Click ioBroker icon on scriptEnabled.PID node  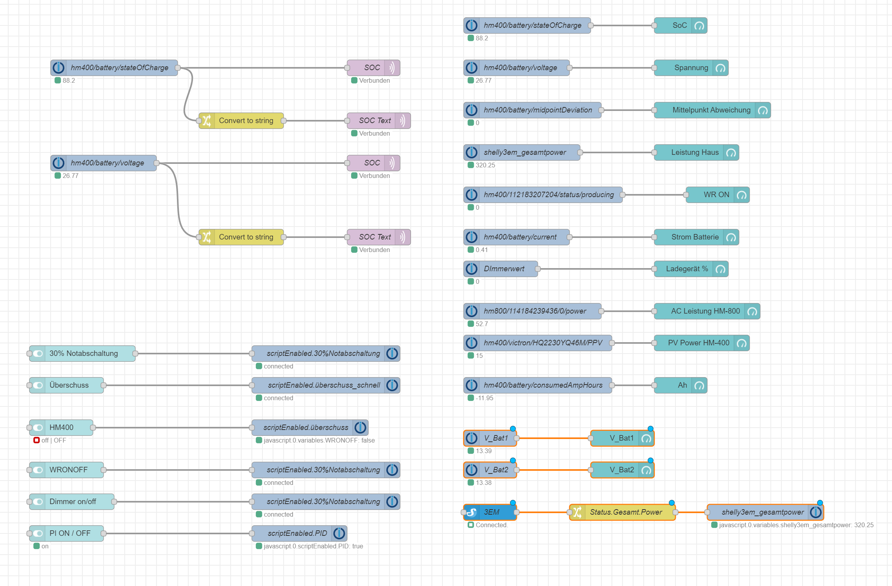[x=339, y=533]
